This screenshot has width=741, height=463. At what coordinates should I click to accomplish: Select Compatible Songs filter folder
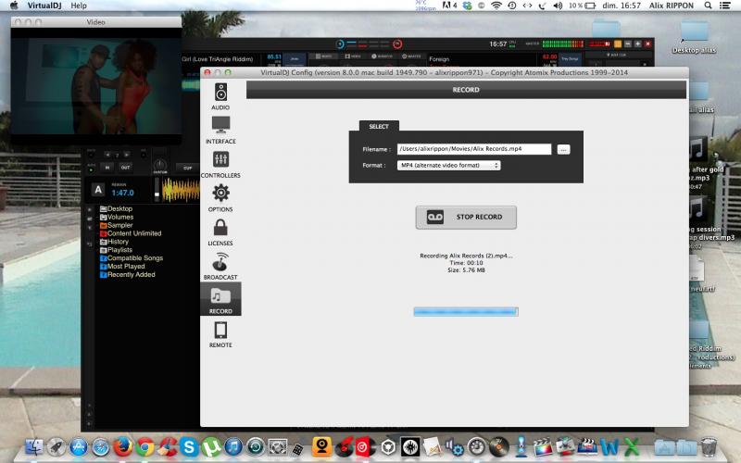click(x=132, y=258)
